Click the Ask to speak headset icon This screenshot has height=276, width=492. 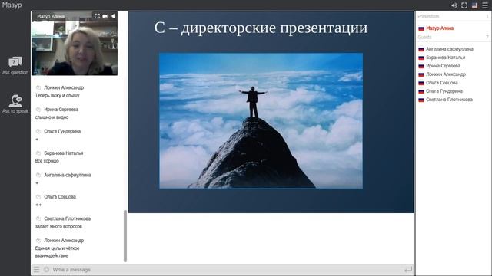point(15,100)
